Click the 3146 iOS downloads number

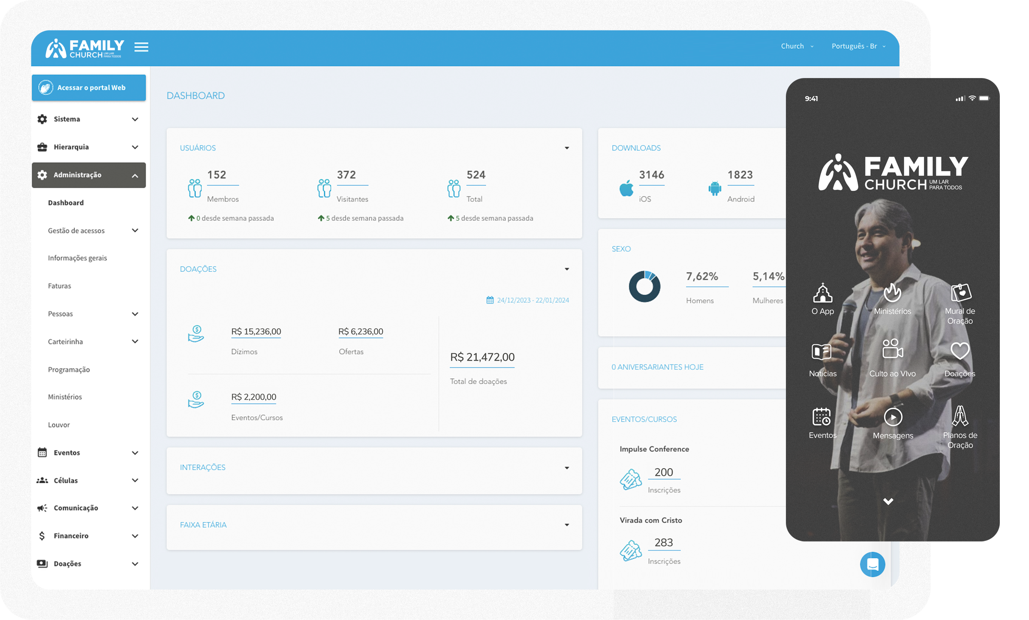(652, 175)
